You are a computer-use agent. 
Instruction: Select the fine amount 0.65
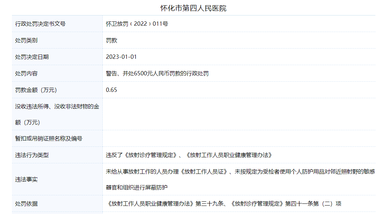pos(111,90)
